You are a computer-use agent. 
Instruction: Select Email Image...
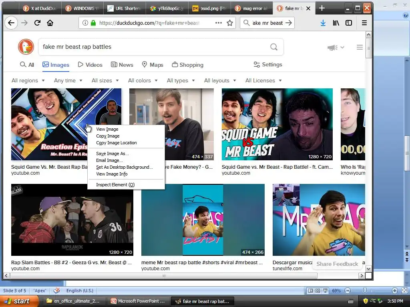tap(126, 160)
